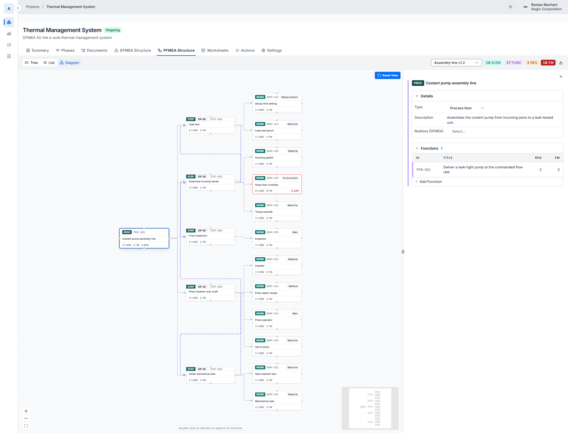Open the project Settings tab
Screen dimensions: 568x433
(x=272, y=51)
